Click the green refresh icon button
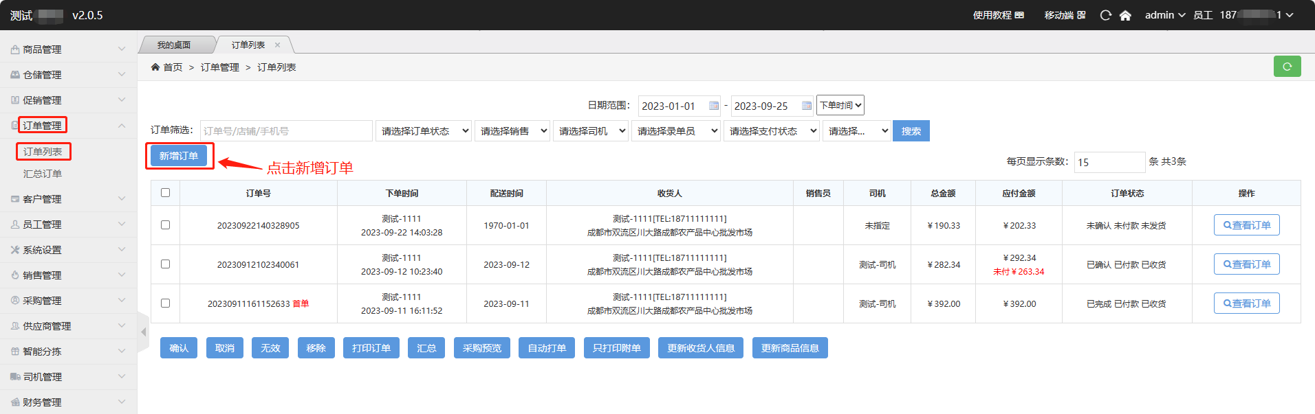 (x=1286, y=67)
